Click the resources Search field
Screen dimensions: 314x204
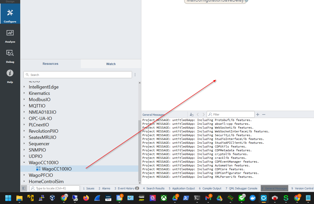[78, 75]
